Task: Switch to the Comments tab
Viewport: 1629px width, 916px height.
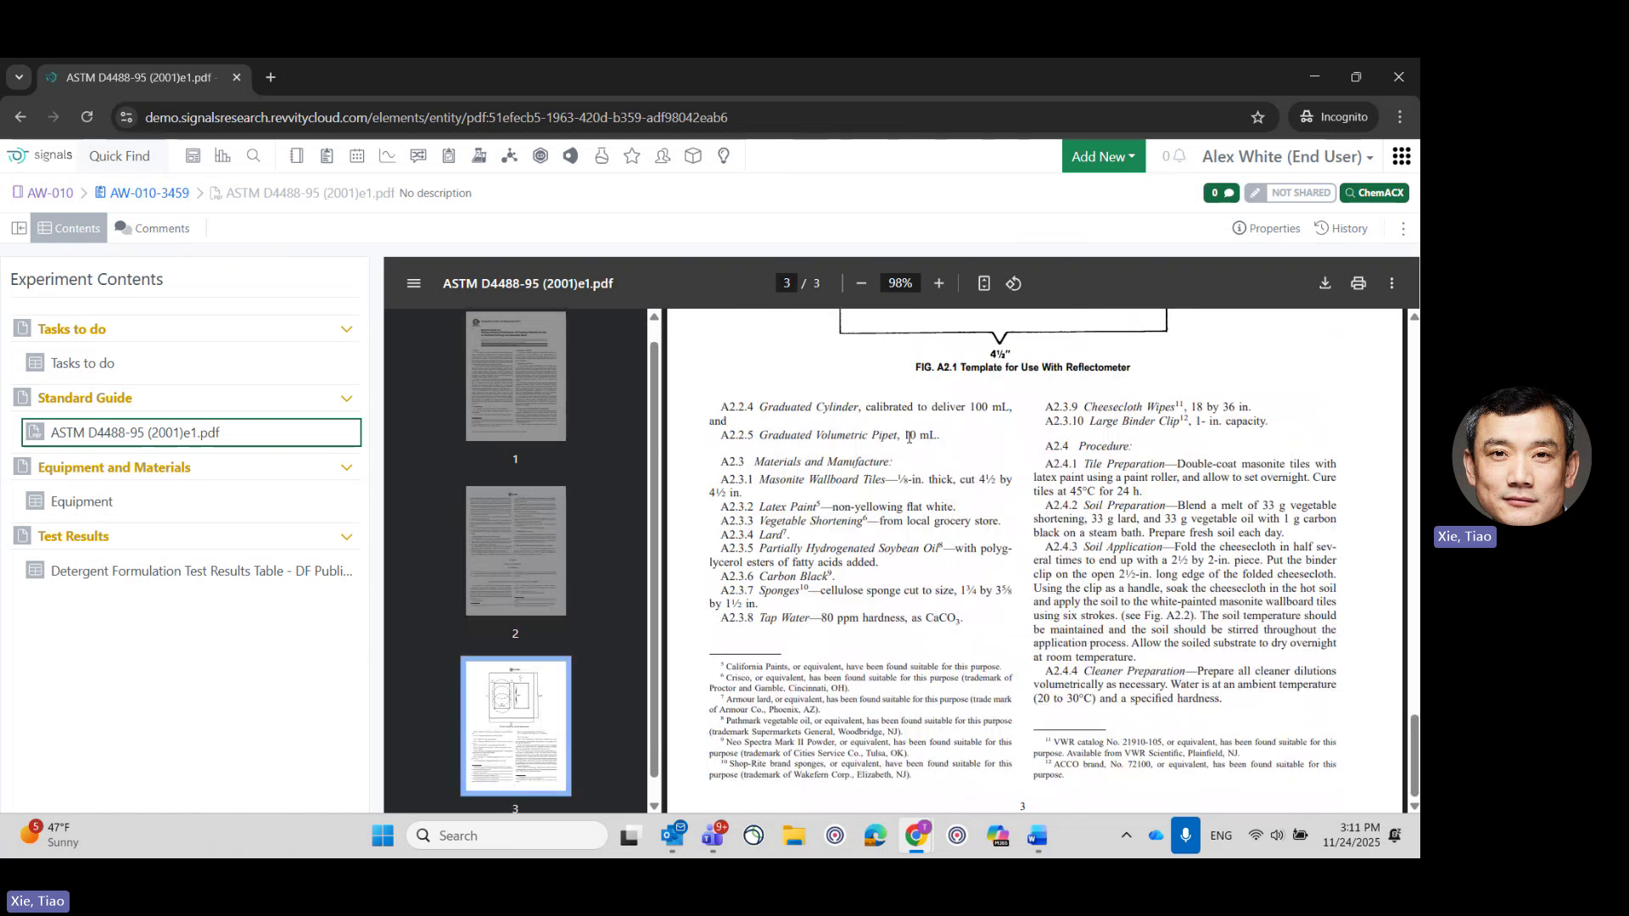Action: (153, 227)
